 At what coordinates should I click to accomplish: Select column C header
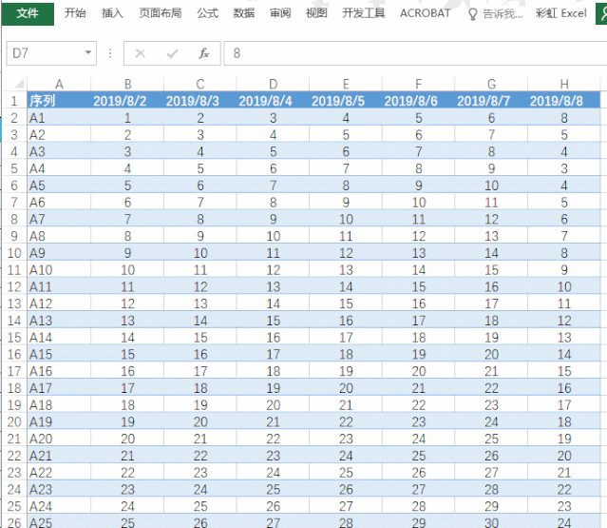tap(200, 84)
